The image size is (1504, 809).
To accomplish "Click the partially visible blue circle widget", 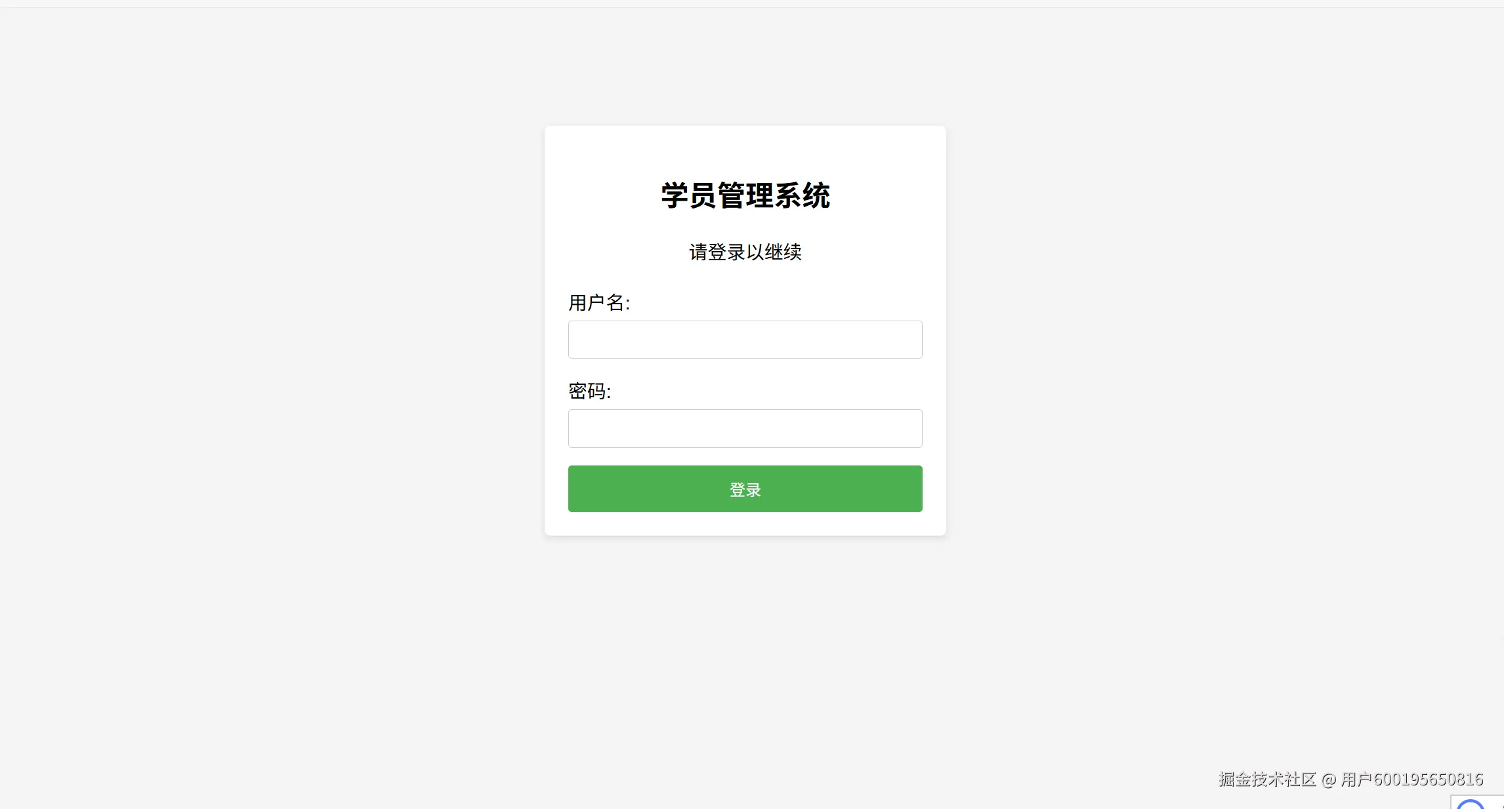I will coord(1471,804).
